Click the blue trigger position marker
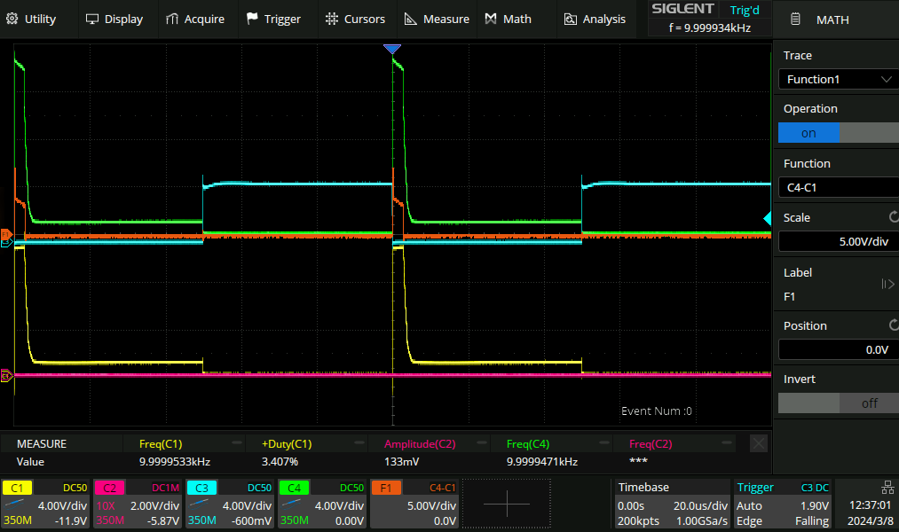The image size is (899, 532). pos(392,49)
